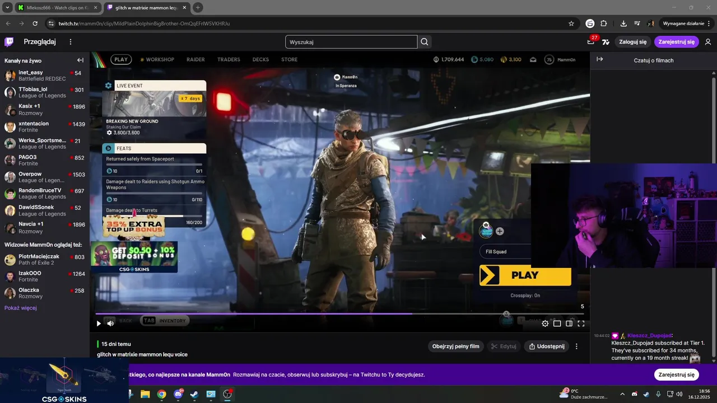The image size is (717, 403).
Task: Click the Udostępnij share button
Action: [547, 346]
